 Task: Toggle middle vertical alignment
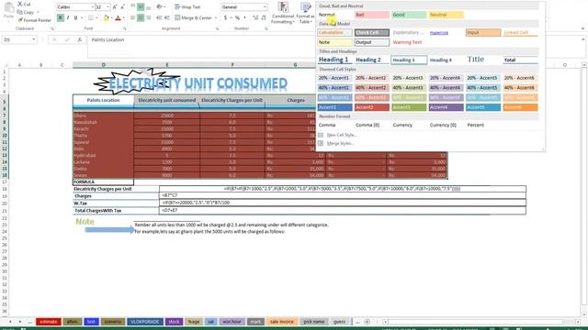click(141, 7)
